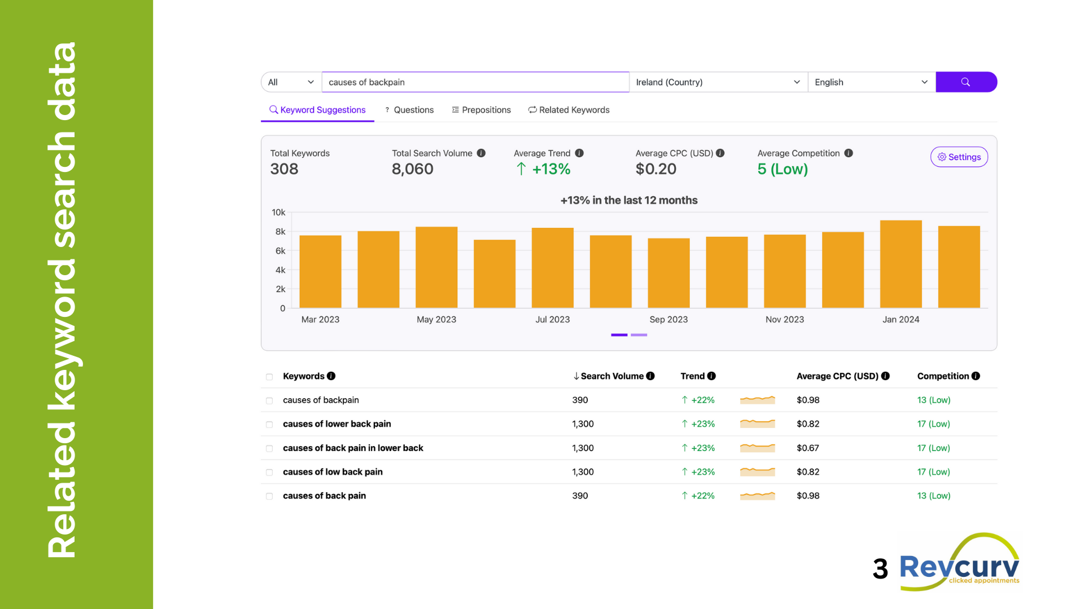Click info icon beside Average CPC summary

(720, 153)
